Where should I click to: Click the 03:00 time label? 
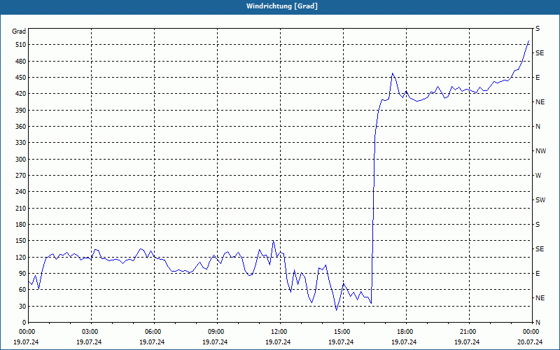click(92, 332)
